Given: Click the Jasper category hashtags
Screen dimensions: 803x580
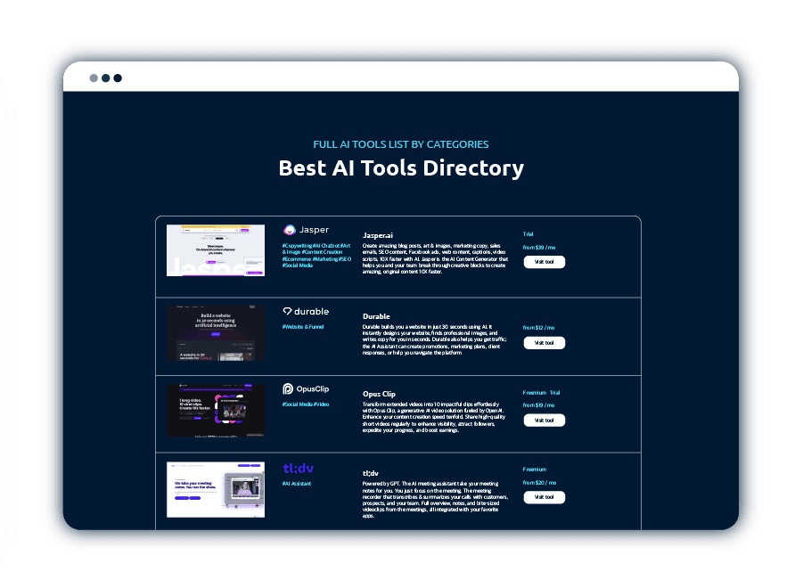Looking at the screenshot, I should tap(316, 256).
